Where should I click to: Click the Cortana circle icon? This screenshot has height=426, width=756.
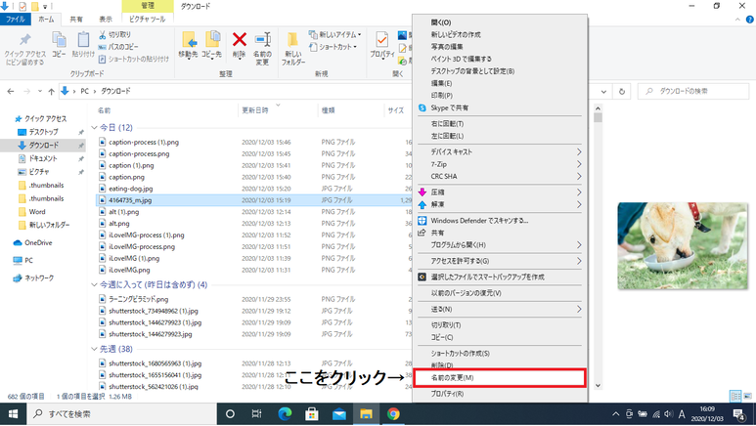[230, 414]
